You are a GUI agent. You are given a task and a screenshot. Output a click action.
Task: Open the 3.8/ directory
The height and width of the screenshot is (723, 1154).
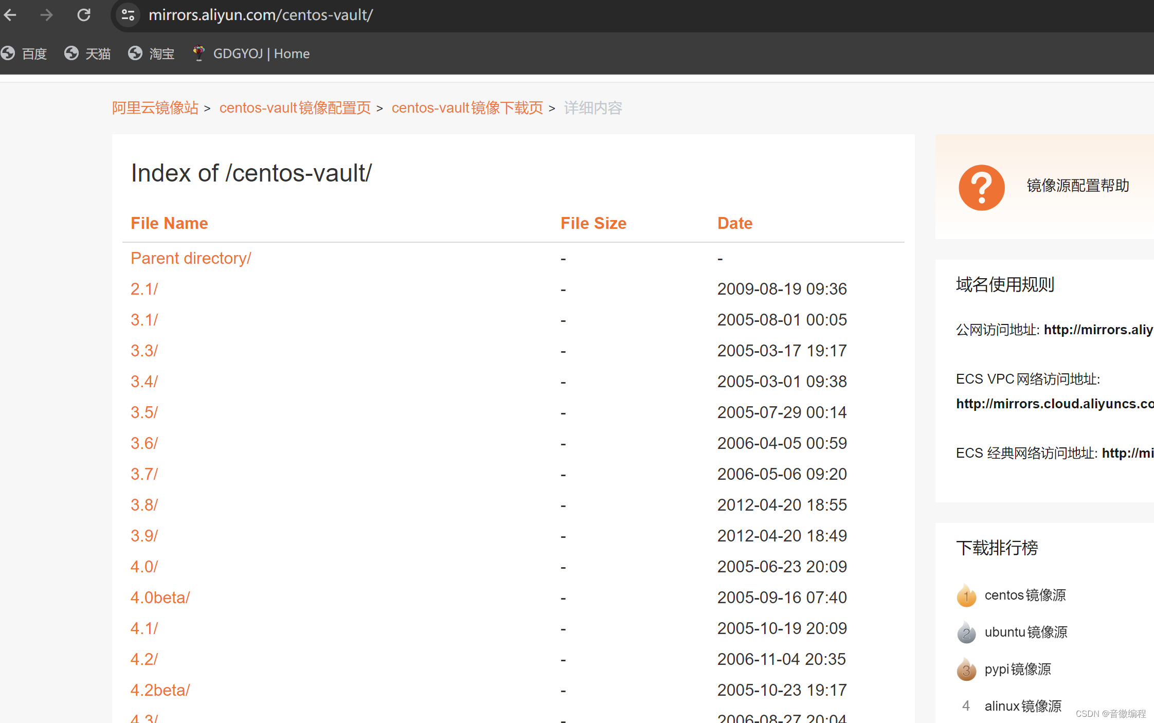[144, 505]
